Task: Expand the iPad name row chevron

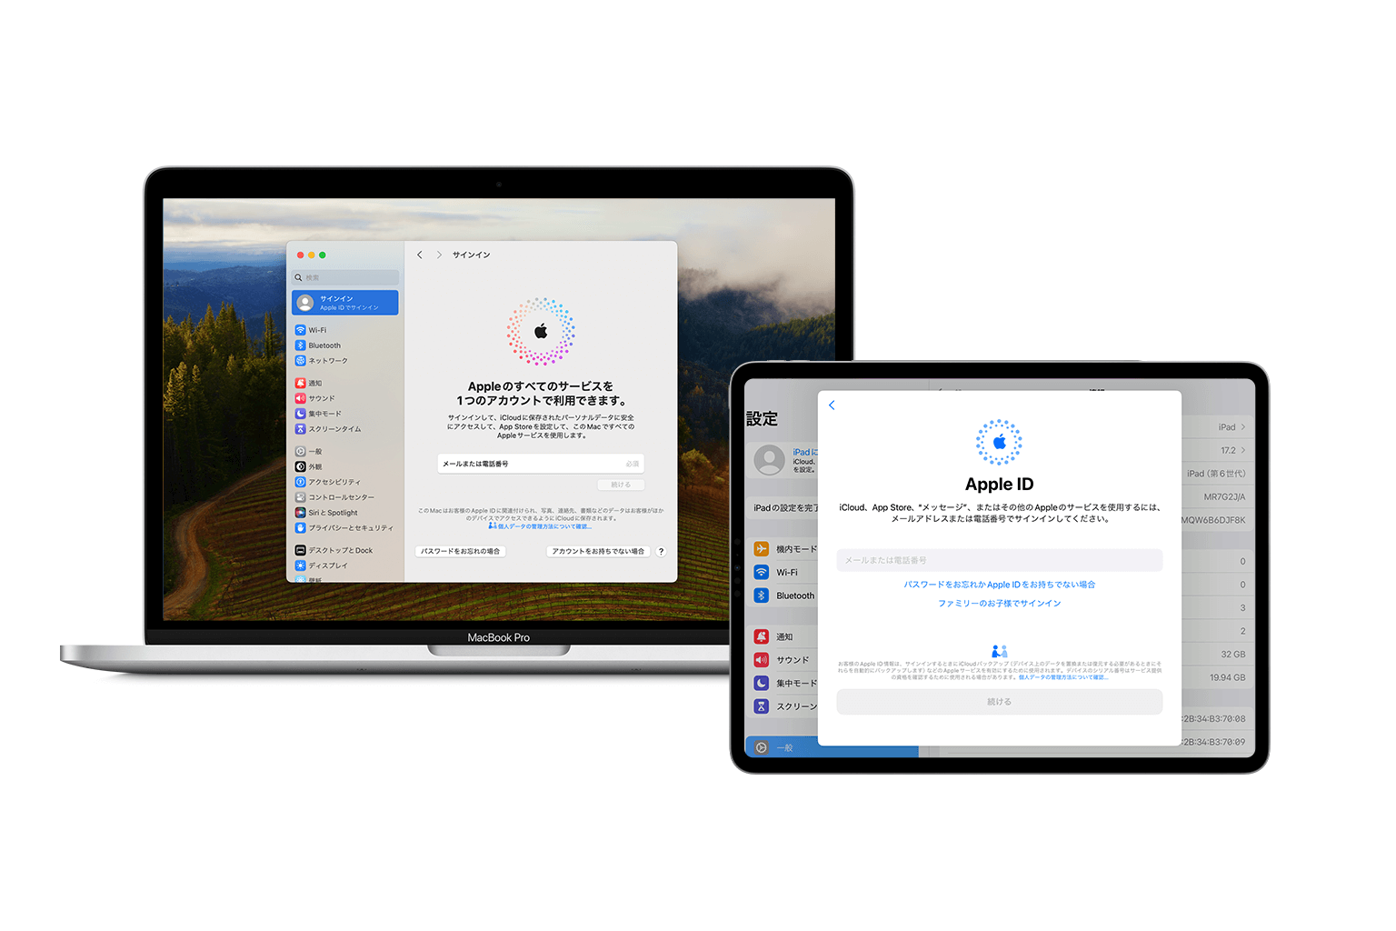Action: coord(1242,427)
